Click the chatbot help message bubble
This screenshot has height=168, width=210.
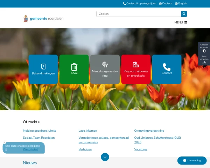pyautogui.click(x=24, y=148)
